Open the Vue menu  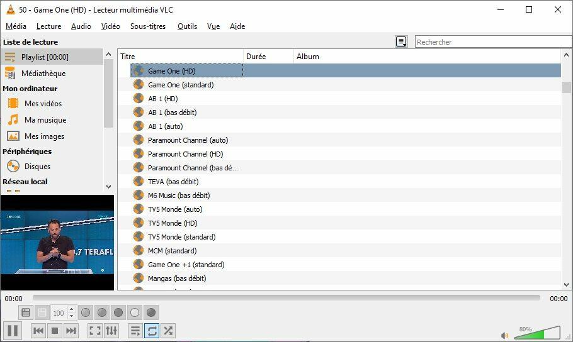pyautogui.click(x=213, y=26)
